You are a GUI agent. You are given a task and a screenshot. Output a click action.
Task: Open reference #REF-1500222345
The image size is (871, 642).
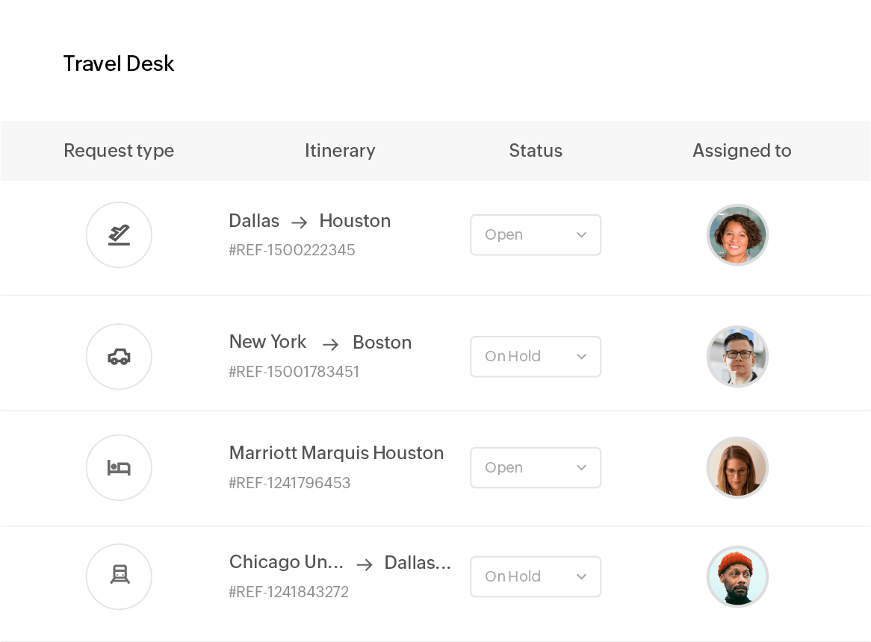pyautogui.click(x=292, y=250)
